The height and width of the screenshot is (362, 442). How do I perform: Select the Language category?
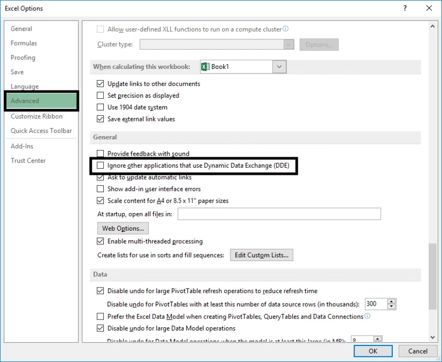click(x=24, y=87)
